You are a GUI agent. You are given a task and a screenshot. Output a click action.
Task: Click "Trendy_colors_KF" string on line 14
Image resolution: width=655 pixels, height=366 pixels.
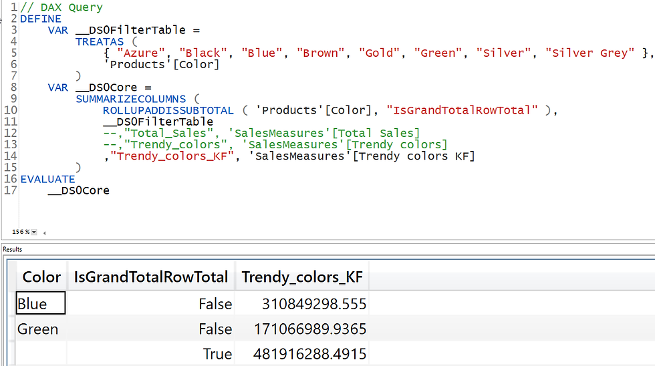(x=172, y=156)
